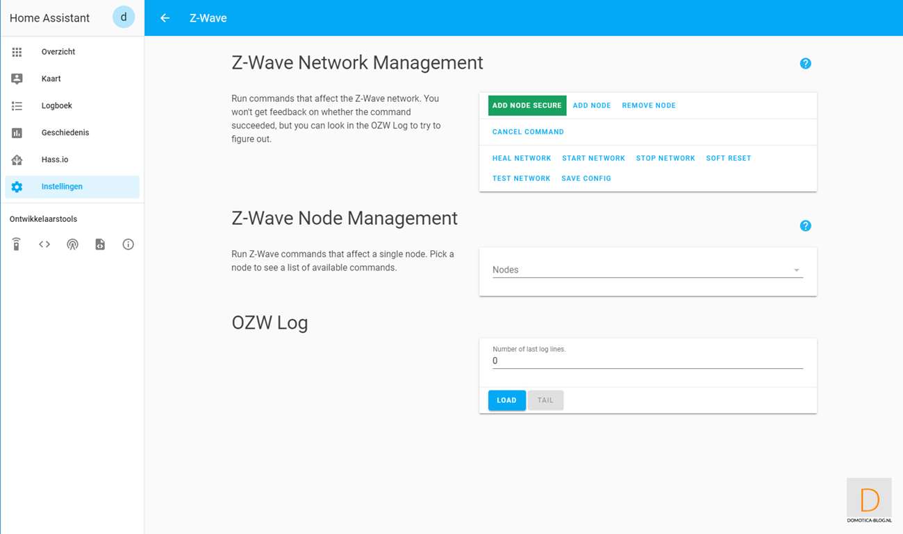
Task: Click the Test Network button
Action: click(522, 178)
